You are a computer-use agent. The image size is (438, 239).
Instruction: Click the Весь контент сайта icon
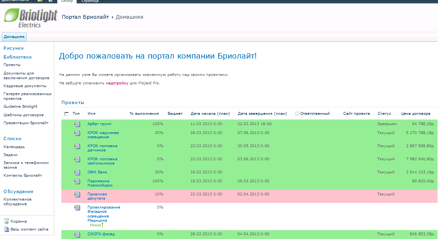[7, 229]
